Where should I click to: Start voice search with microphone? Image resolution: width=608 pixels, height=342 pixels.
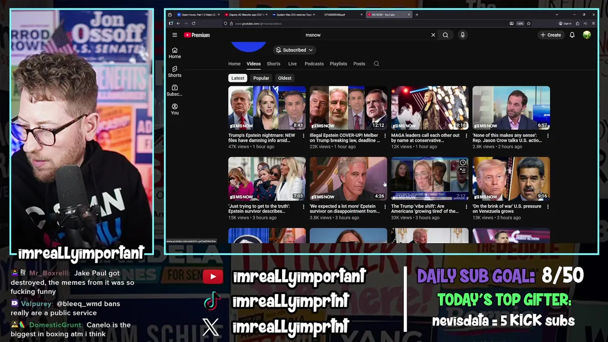click(x=462, y=35)
